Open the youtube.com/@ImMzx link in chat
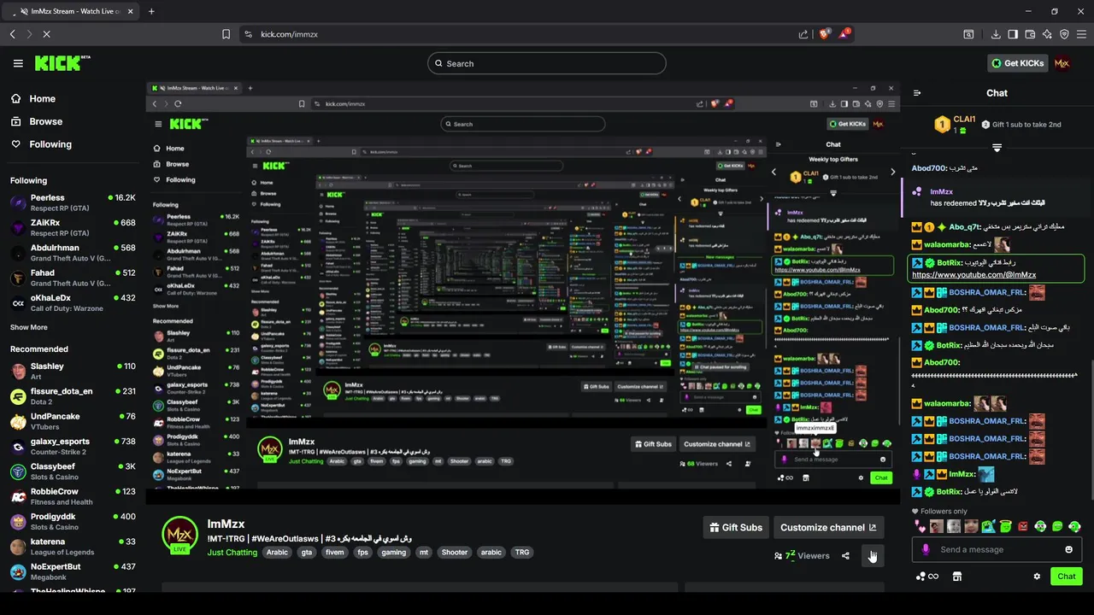 (x=973, y=275)
